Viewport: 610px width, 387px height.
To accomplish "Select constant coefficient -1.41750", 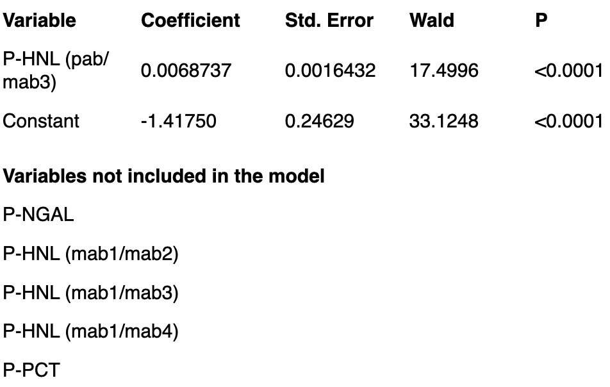I will pos(178,121).
